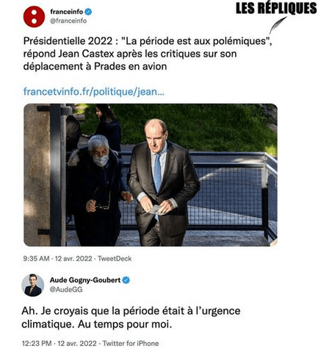Click the feather quill logo icon
This screenshot has height=348, width=321.
click(278, 25)
